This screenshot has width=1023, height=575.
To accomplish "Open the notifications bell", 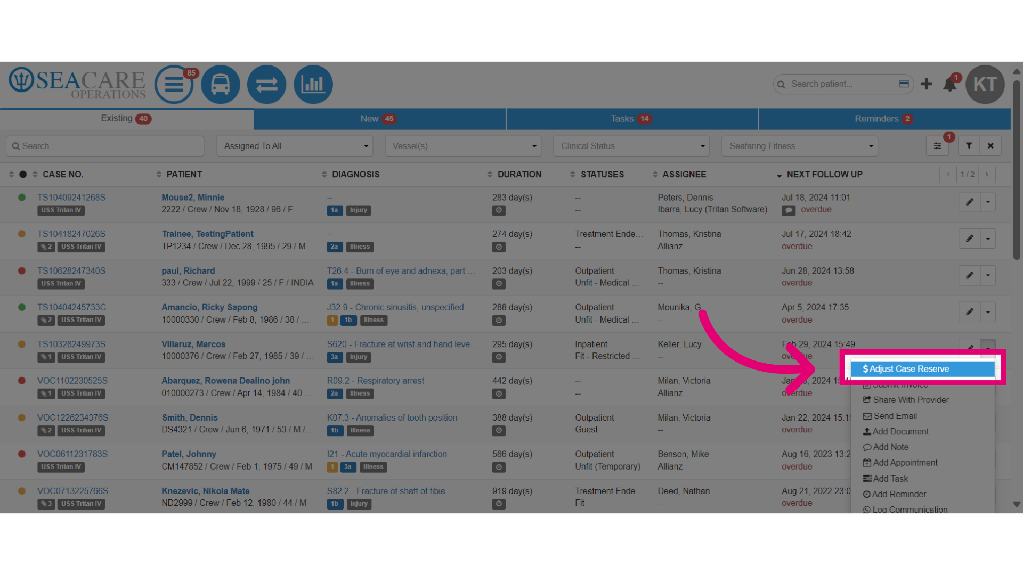I will coord(949,85).
